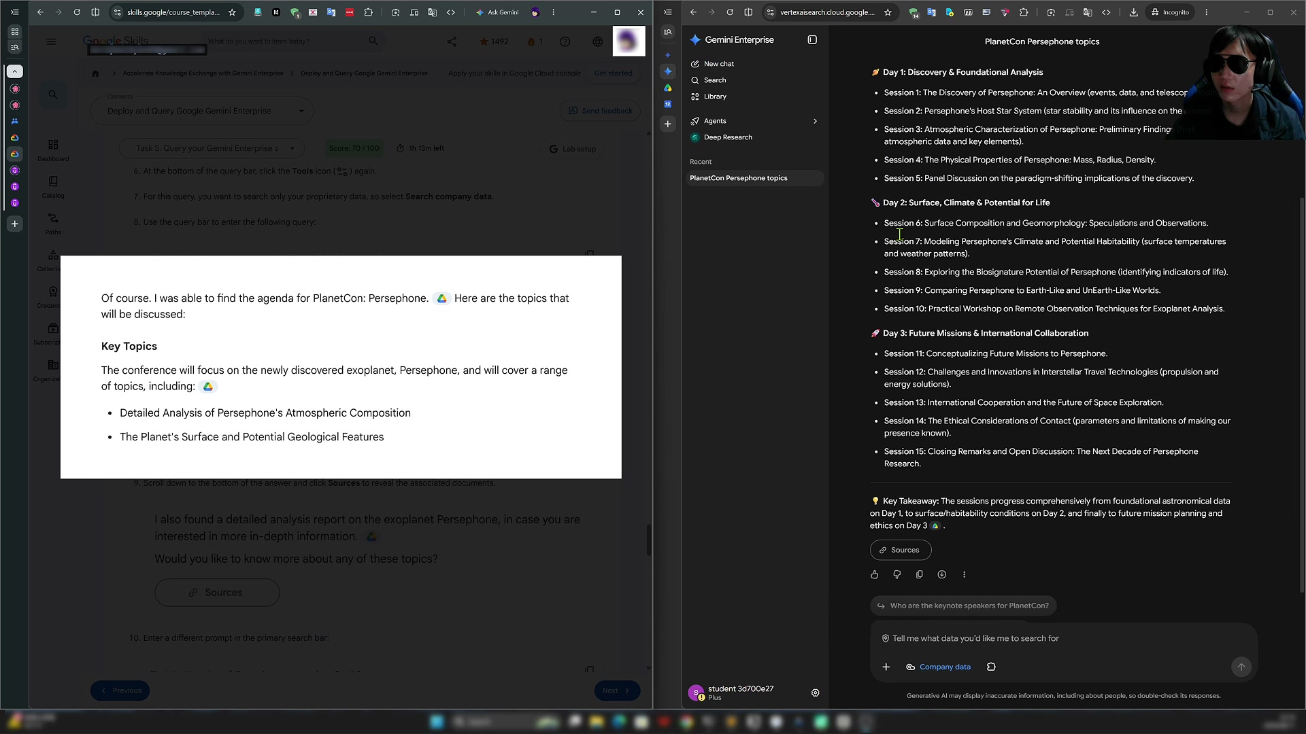Click the Gemini prompt input field
Viewport: 1306px width, 734px height.
pyautogui.click(x=1064, y=639)
